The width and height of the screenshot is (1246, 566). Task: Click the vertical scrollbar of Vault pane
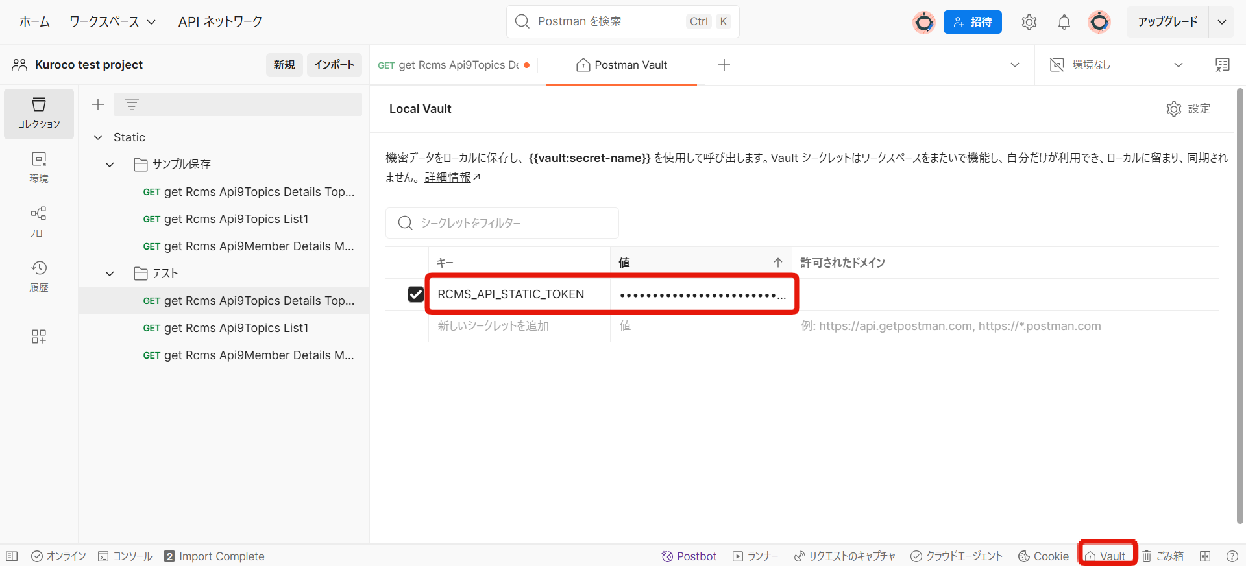[1240, 305]
